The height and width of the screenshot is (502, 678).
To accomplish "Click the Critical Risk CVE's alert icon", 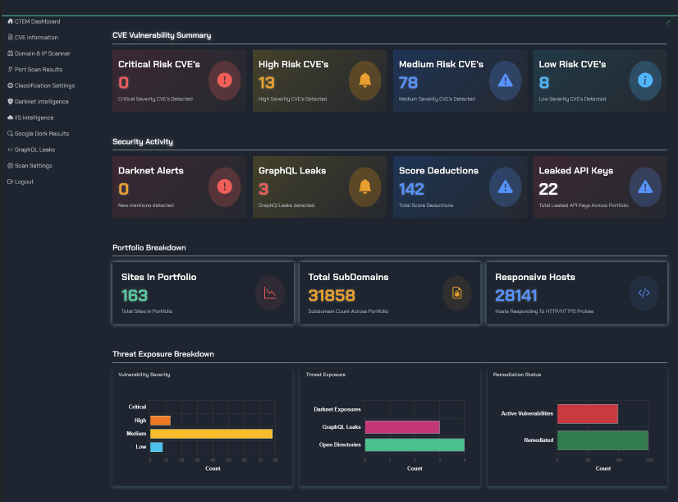I will click(224, 80).
